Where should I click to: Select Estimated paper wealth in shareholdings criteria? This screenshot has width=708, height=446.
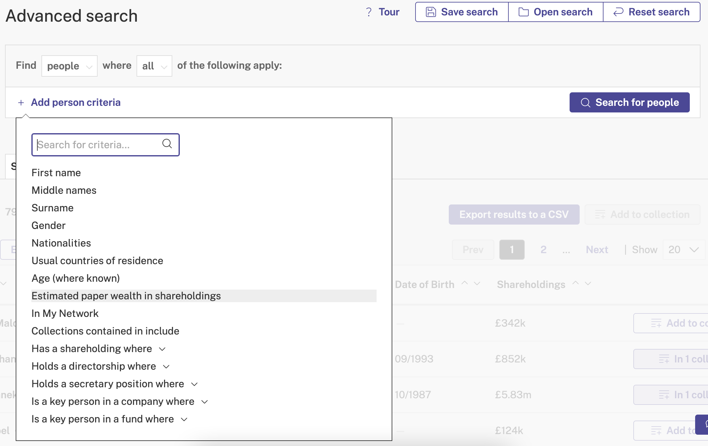point(126,296)
